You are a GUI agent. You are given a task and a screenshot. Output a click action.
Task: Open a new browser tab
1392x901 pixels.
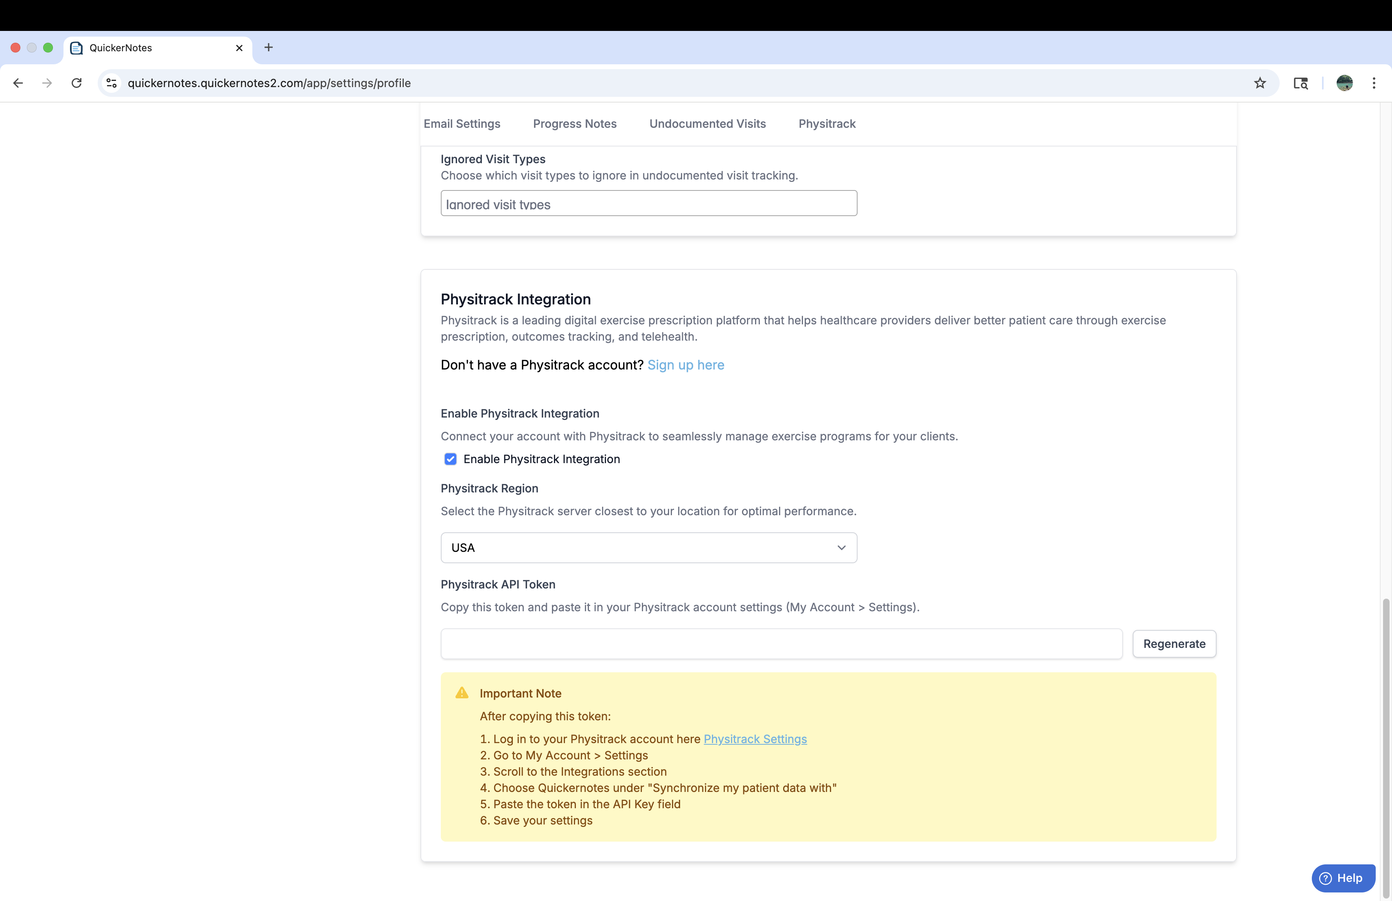coord(269,47)
